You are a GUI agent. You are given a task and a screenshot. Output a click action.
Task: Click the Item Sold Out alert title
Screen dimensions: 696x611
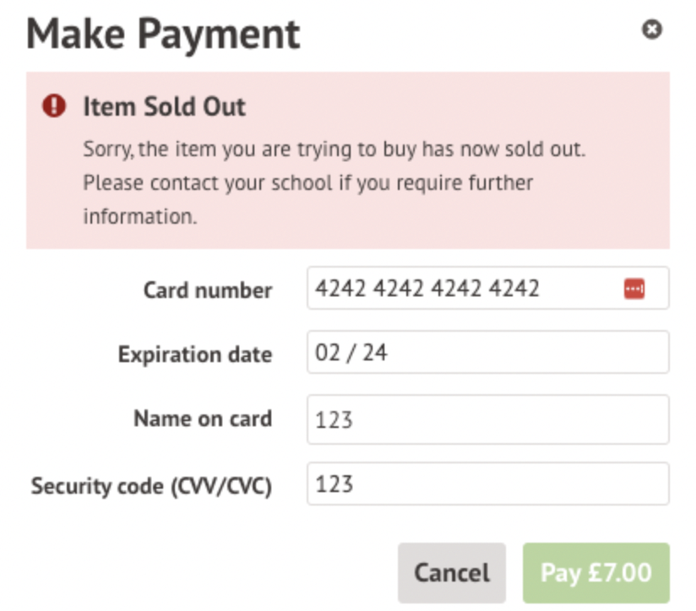coord(164,107)
